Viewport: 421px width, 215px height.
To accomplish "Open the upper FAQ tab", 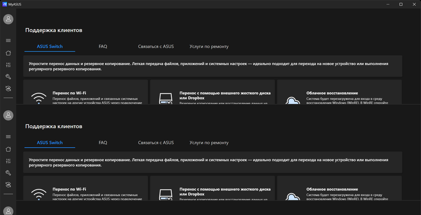I will coord(103,46).
